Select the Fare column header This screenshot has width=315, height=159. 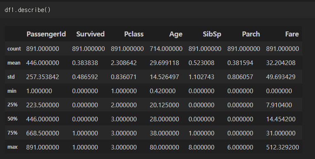click(292, 34)
